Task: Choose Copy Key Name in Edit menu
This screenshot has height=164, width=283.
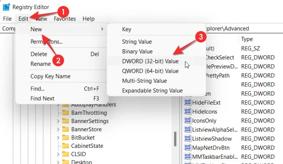Action: click(x=50, y=76)
